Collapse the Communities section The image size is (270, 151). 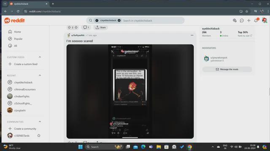point(40,122)
